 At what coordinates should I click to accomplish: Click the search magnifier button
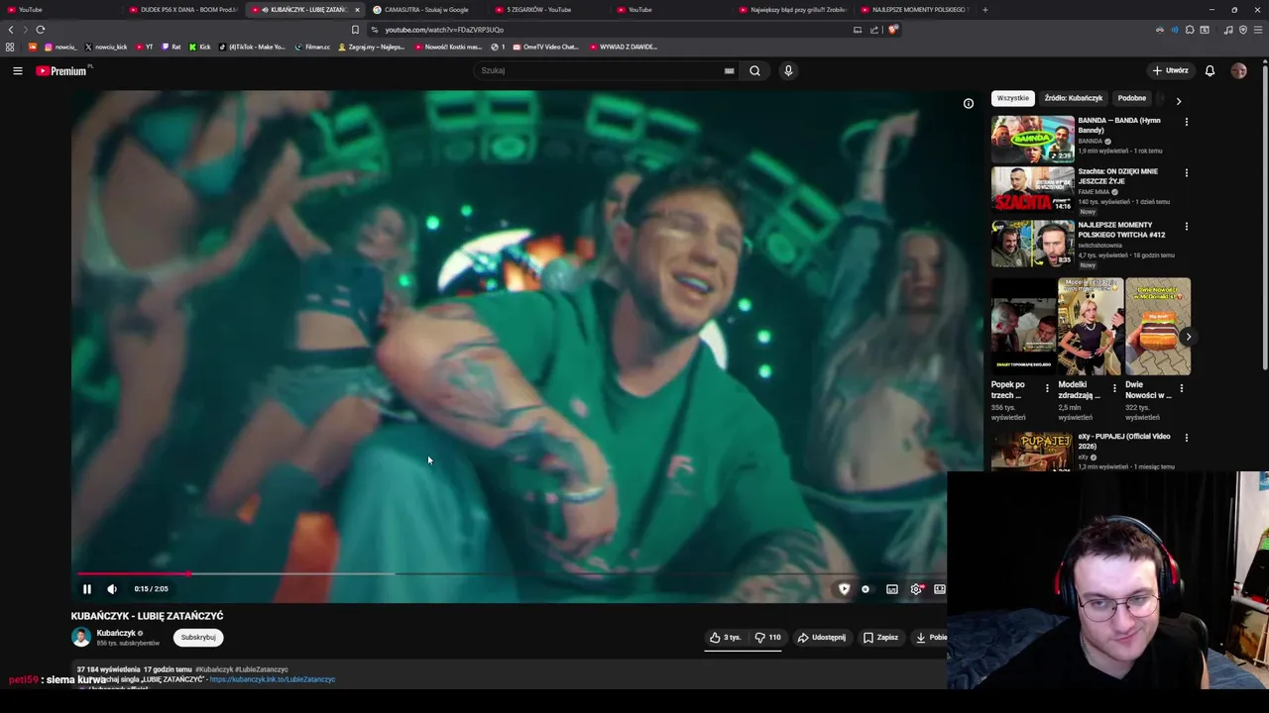[x=754, y=70]
